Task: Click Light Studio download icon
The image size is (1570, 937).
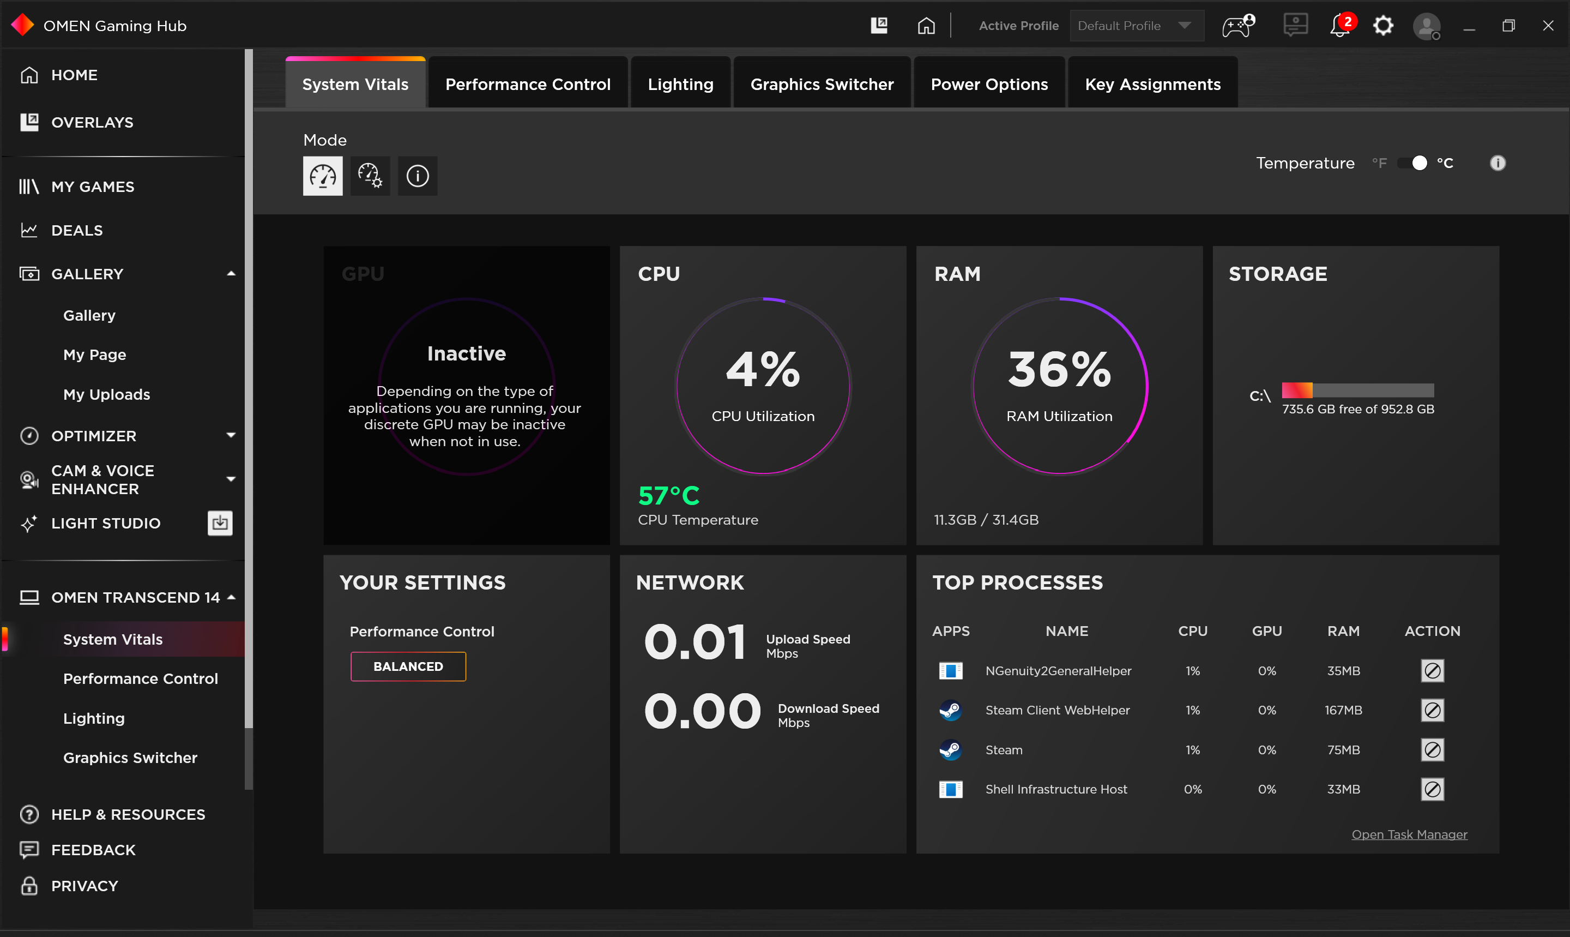Action: (x=220, y=523)
